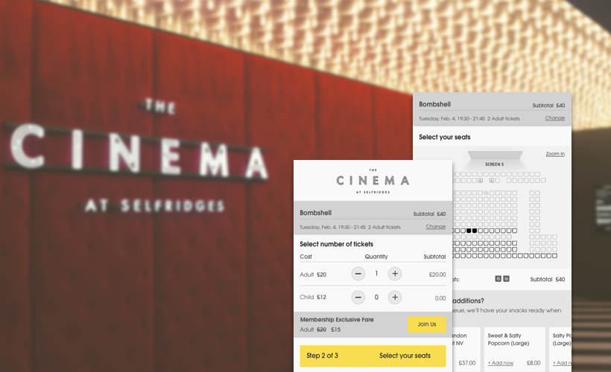Select the second black highlighted seat in Screen 5

point(475,231)
